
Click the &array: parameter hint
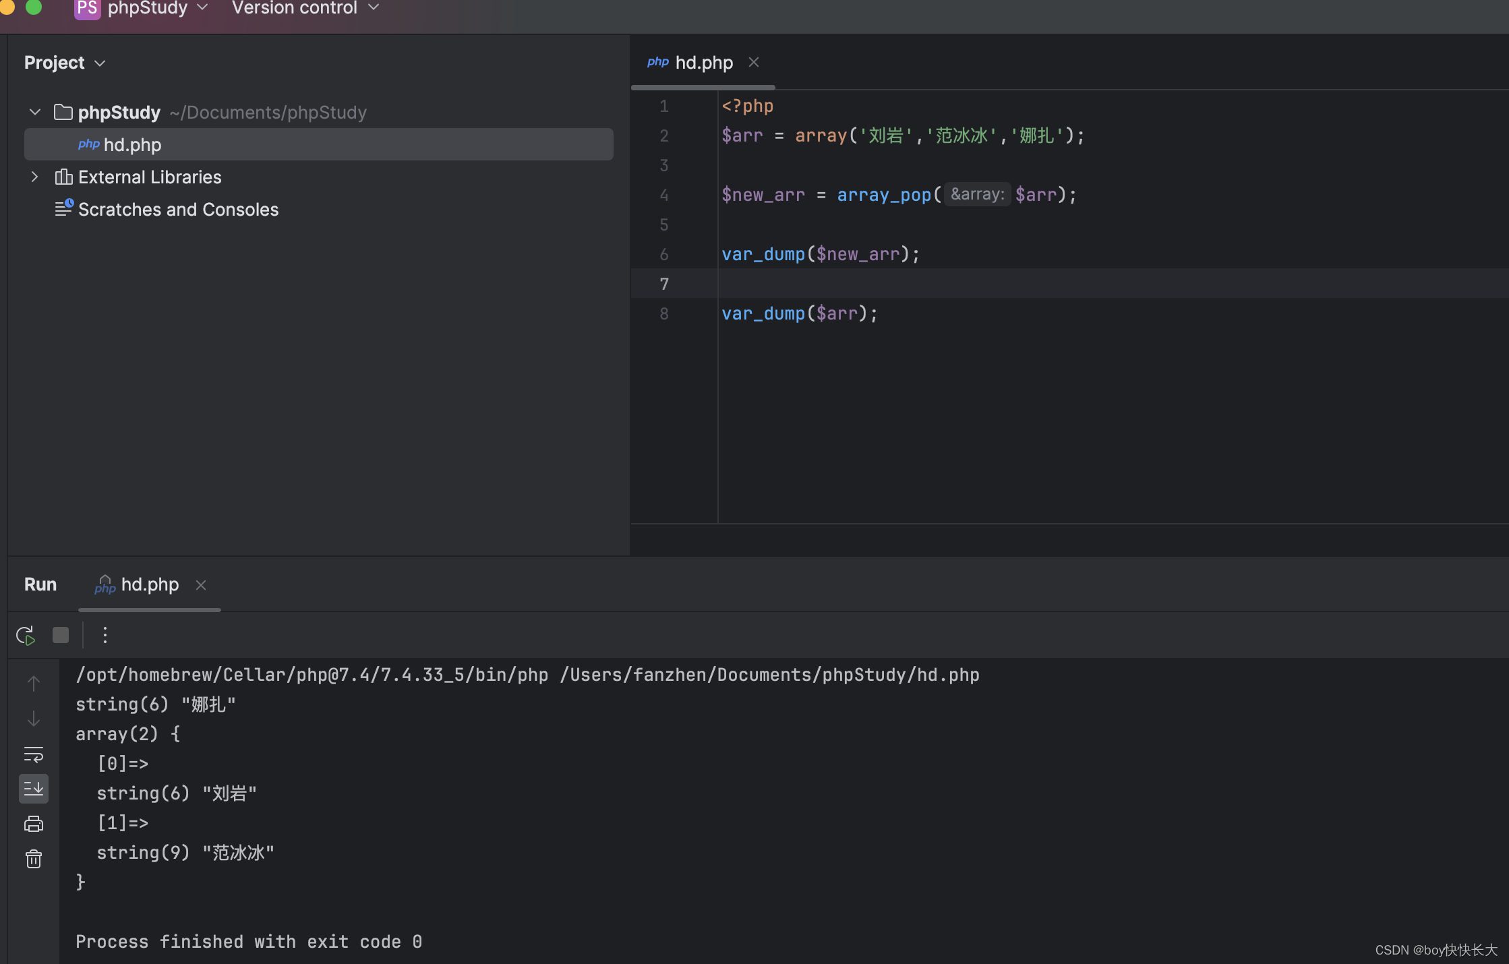pyautogui.click(x=977, y=195)
